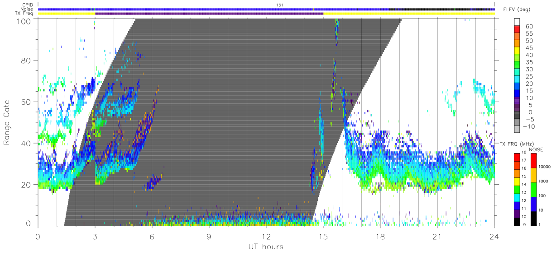Click the '21' tick label on the UT hours axis

point(437,237)
